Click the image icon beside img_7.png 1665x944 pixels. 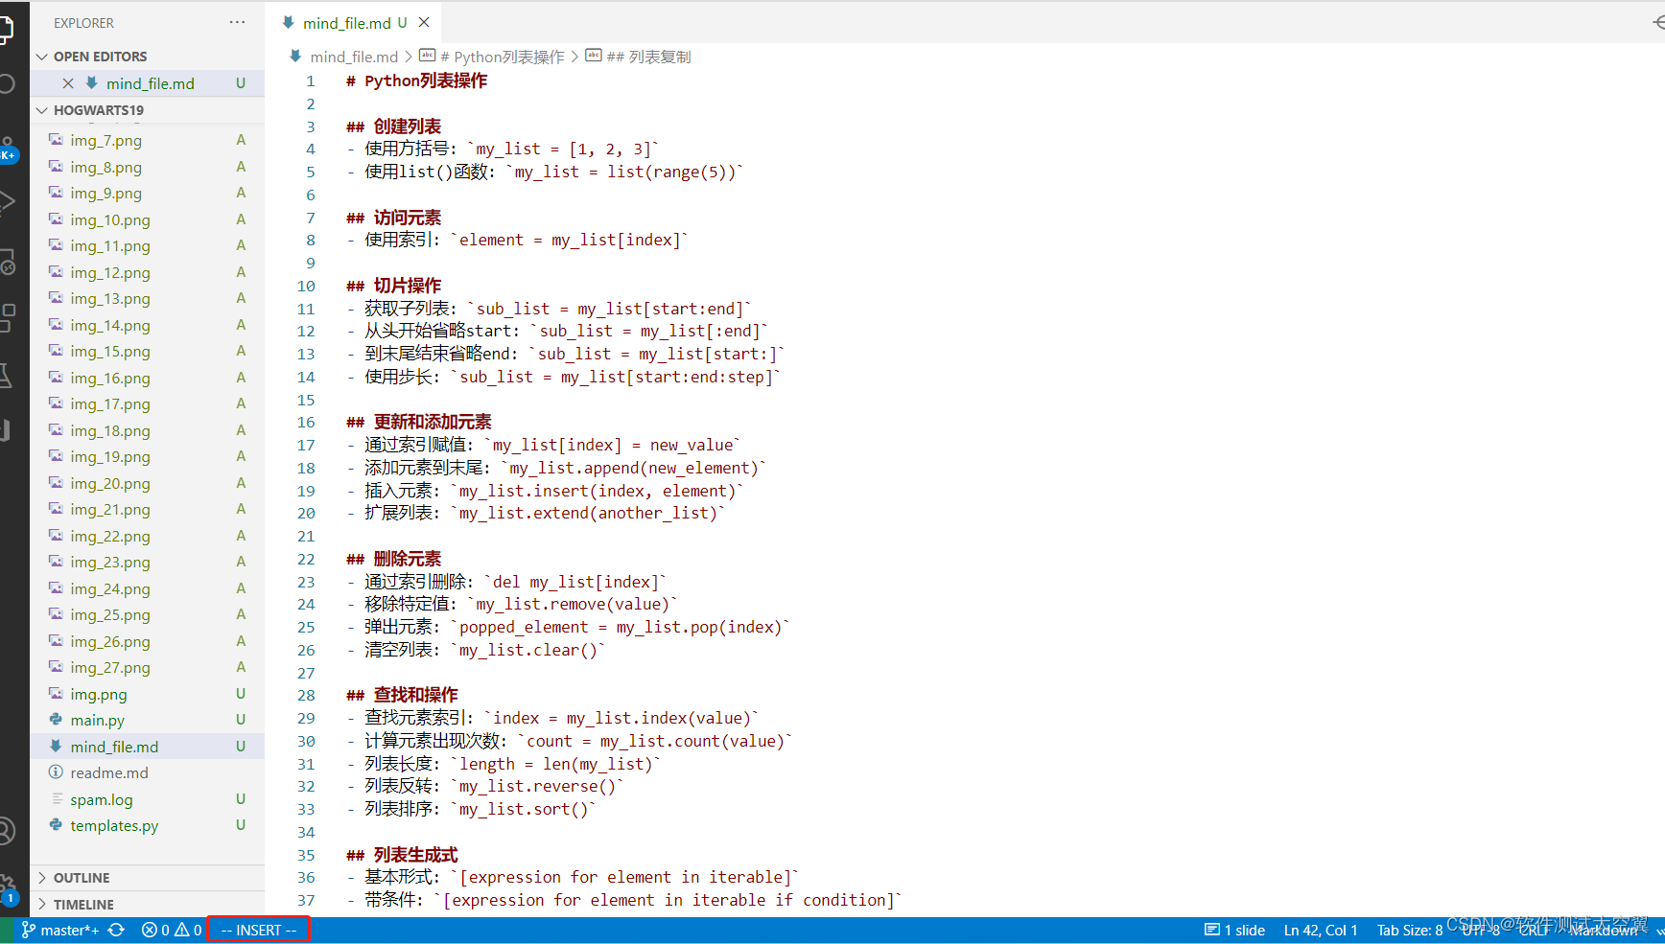pyautogui.click(x=56, y=140)
